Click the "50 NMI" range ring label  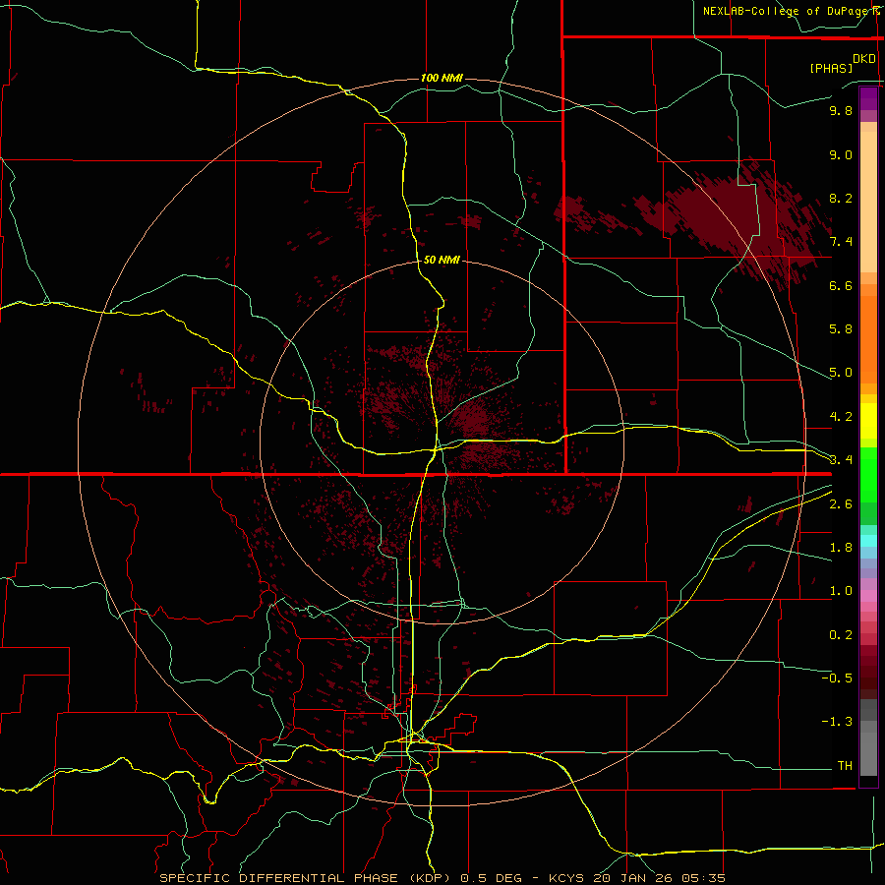pos(442,260)
